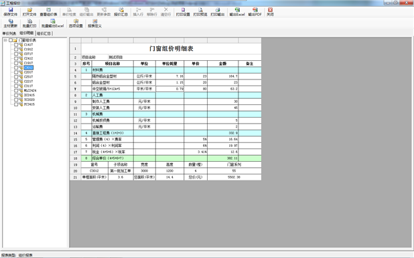Switch to the 组价汇总 tab
This screenshot has width=414, height=258.
pyautogui.click(x=44, y=33)
